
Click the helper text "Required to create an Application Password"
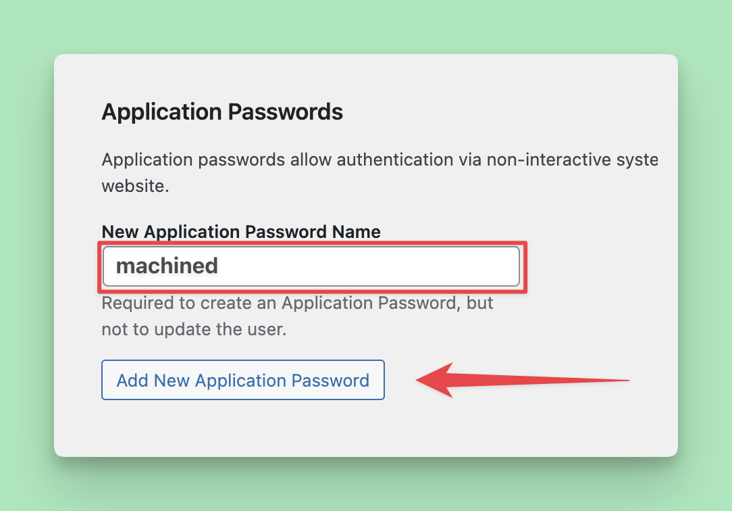pyautogui.click(x=297, y=303)
